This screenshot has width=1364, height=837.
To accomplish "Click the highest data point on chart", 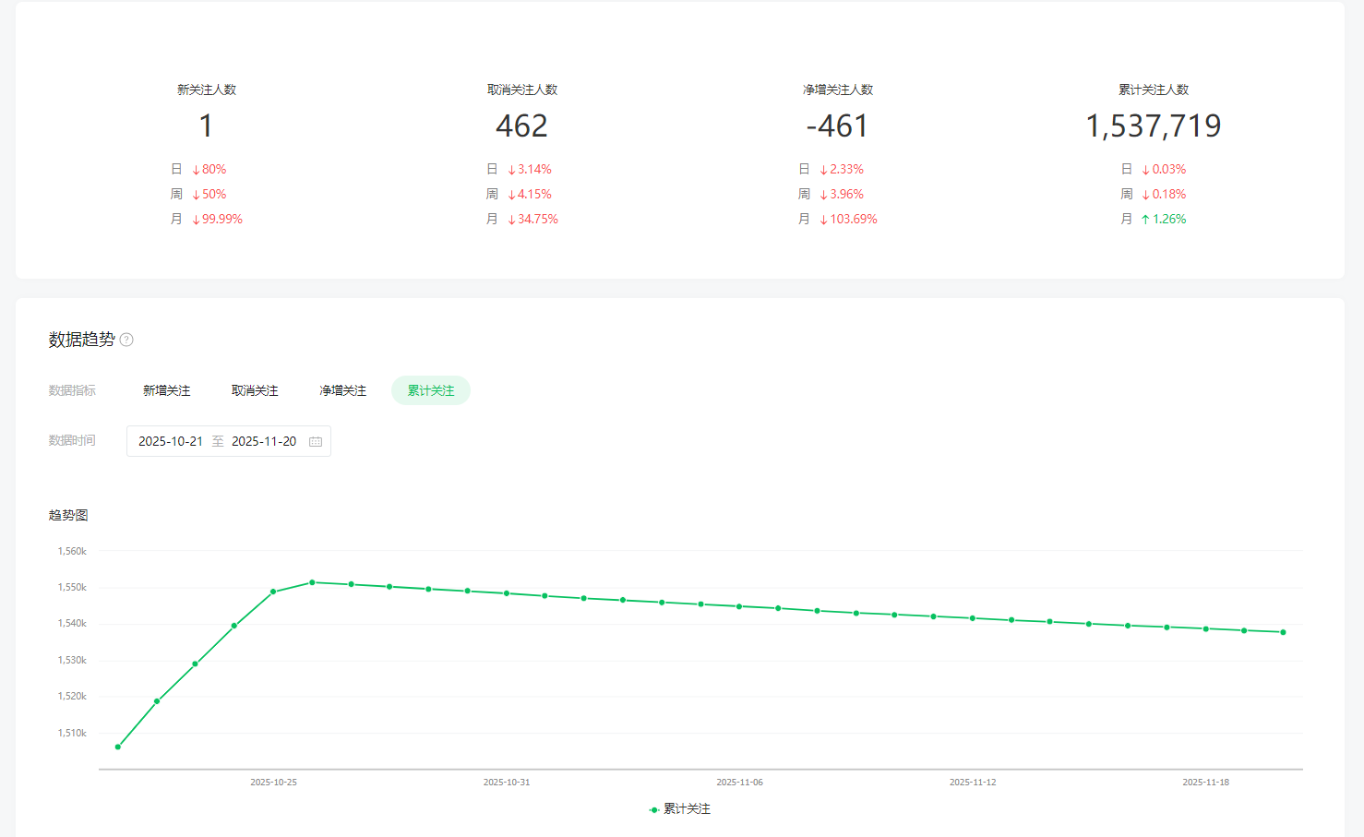I will pyautogui.click(x=312, y=582).
